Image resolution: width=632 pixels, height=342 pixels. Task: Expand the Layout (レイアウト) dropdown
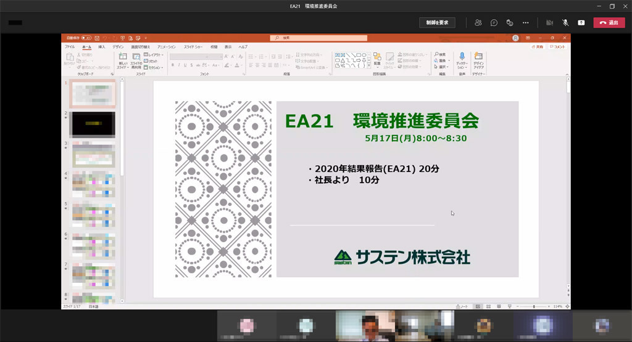[154, 55]
